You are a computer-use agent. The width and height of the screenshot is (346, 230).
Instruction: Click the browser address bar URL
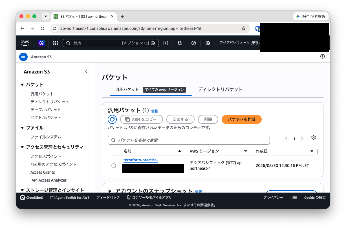131,28
